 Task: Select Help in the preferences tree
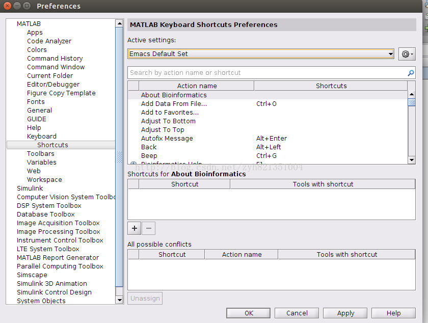pos(34,127)
